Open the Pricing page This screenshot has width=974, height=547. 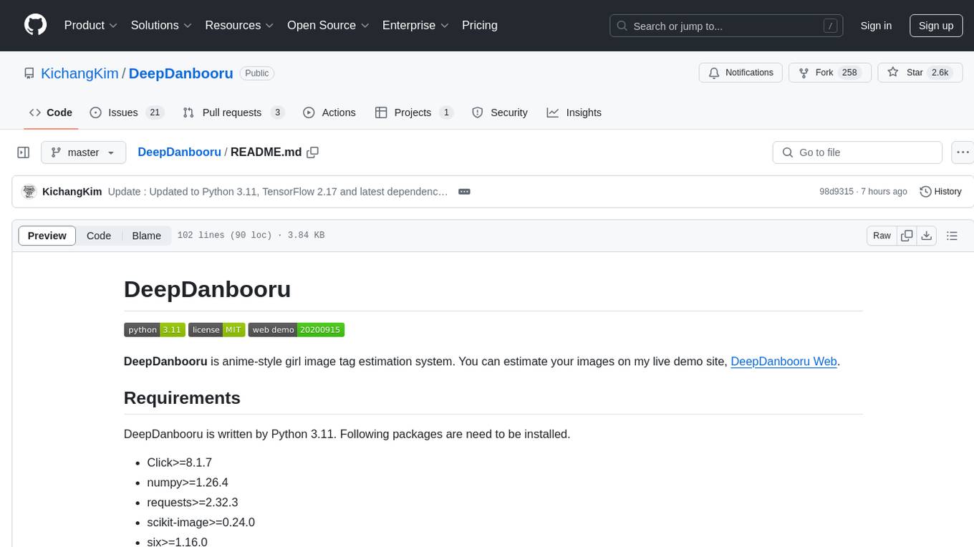coord(480,25)
